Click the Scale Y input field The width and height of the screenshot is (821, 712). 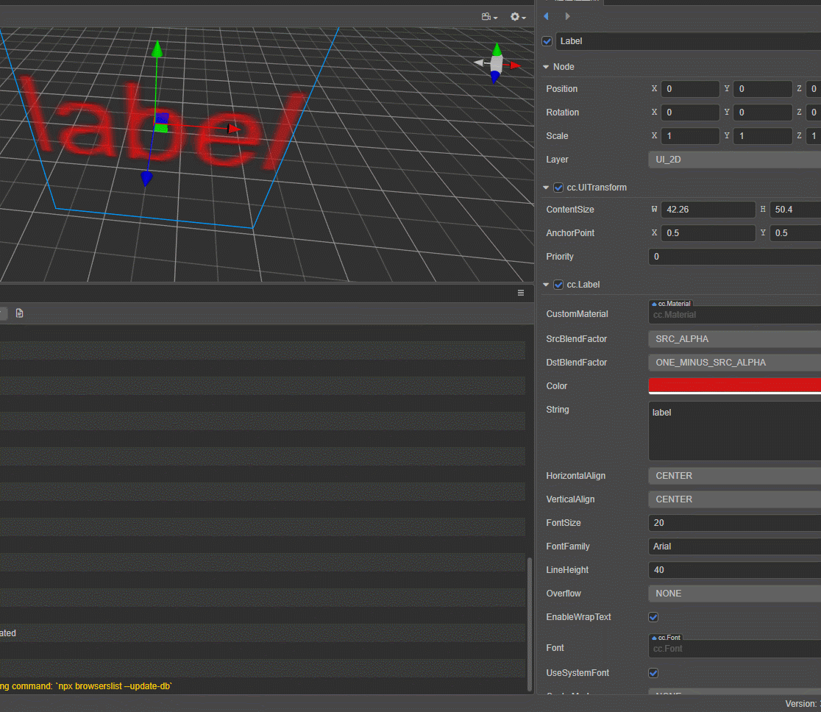click(x=762, y=136)
